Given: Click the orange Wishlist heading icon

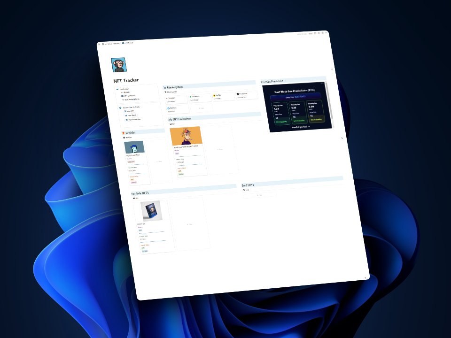Looking at the screenshot, I should [x=124, y=133].
